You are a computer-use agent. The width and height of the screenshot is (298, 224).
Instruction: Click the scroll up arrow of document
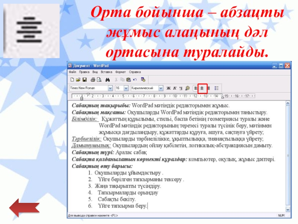point(288,103)
